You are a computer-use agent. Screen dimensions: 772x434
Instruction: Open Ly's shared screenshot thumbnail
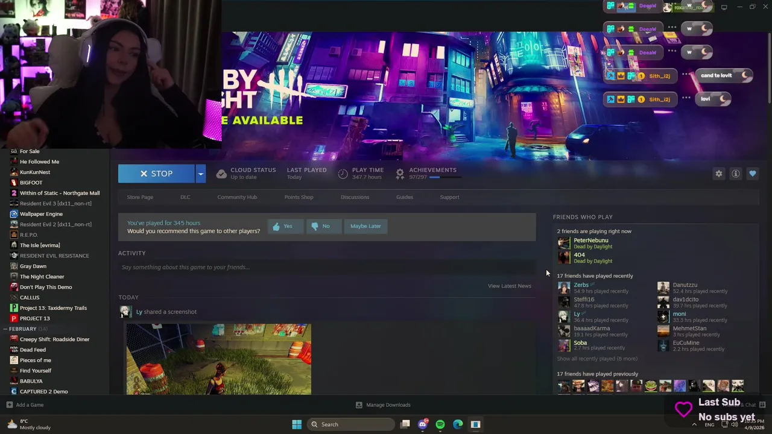(218, 359)
